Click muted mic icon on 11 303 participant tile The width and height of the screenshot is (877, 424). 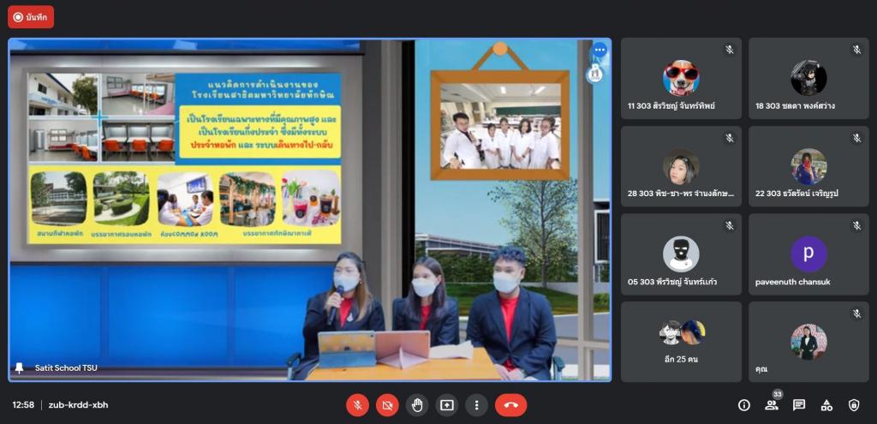pos(730,50)
